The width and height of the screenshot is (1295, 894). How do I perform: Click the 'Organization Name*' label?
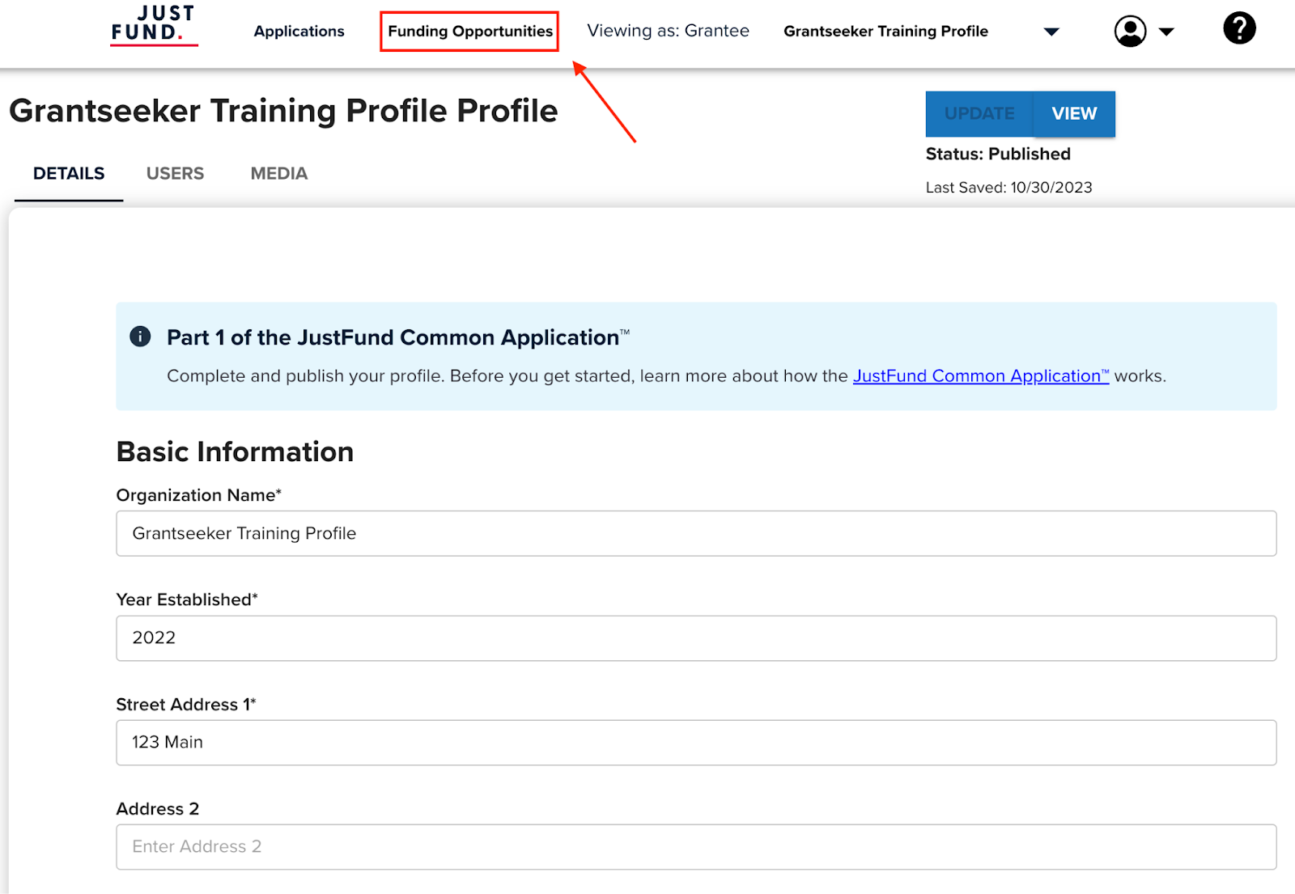(x=199, y=495)
